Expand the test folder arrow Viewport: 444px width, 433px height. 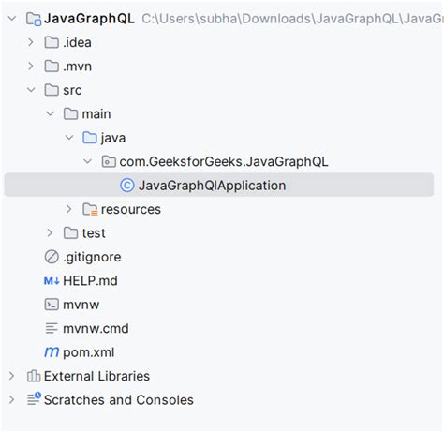click(x=50, y=233)
